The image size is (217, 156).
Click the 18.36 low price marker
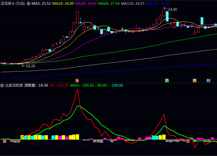[x=30, y=66]
